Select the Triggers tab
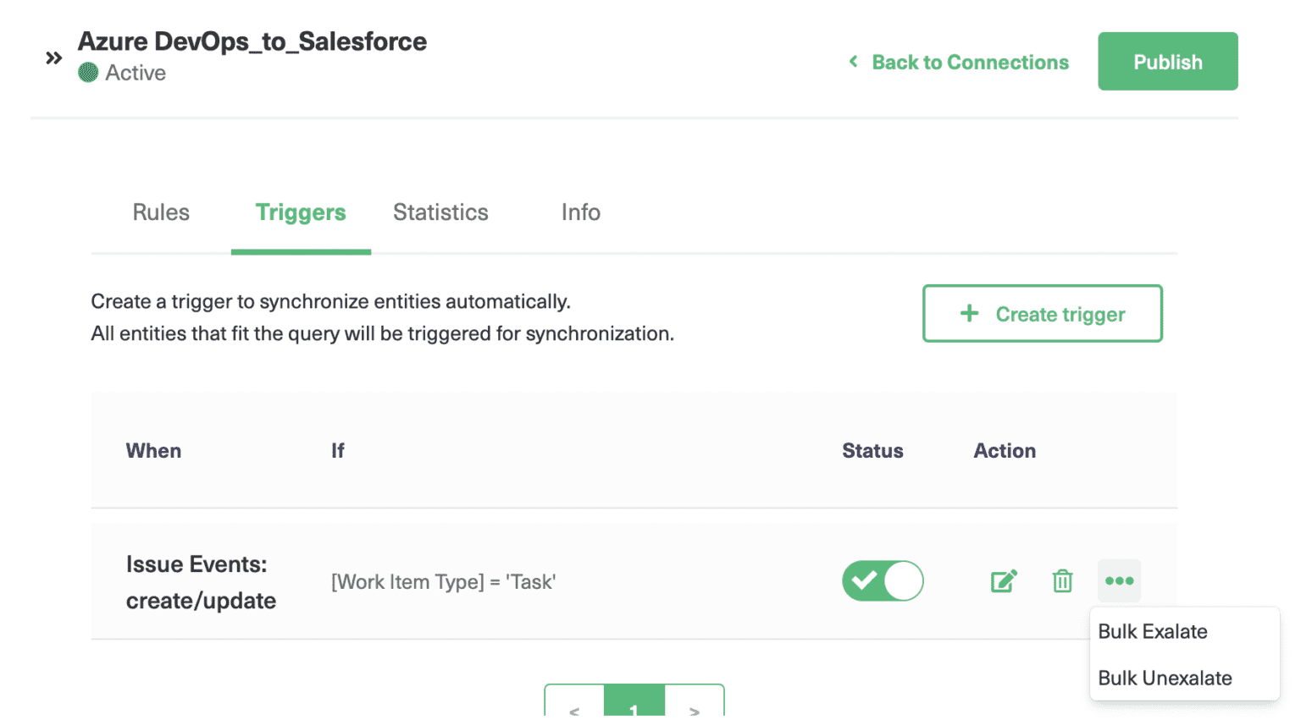The width and height of the screenshot is (1301, 720). click(x=301, y=212)
